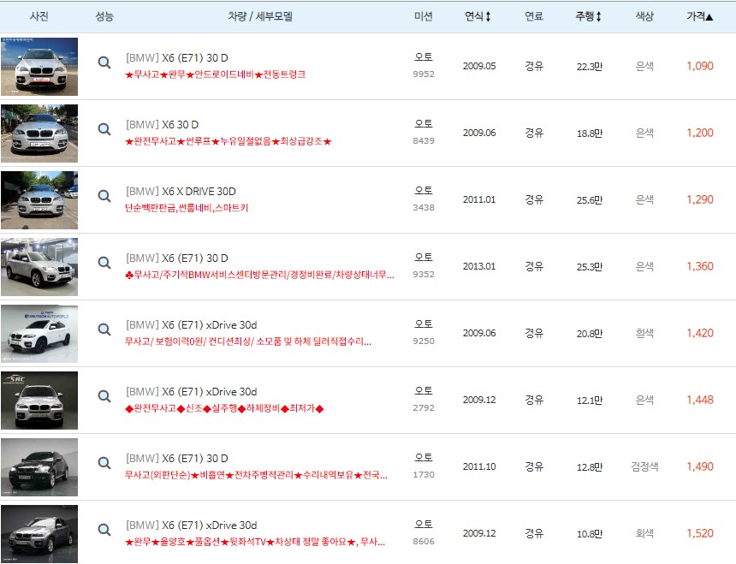Image resolution: width=736 pixels, height=564 pixels.
Task: Click transmission number 1730
Action: pos(424,475)
